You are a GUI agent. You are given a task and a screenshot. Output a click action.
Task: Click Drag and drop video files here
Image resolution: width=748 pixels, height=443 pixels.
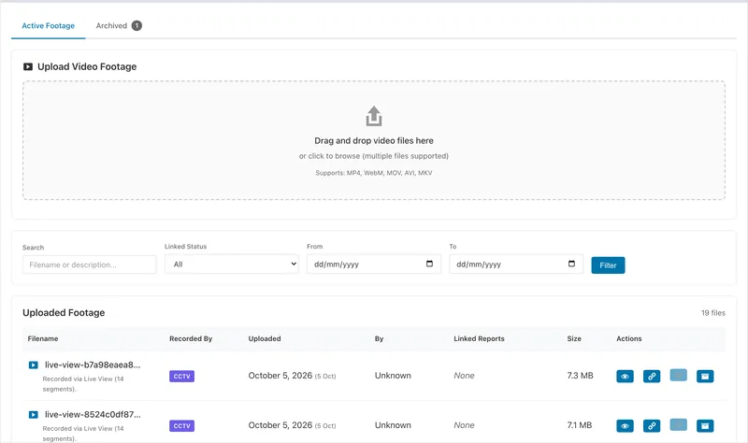coord(373,141)
